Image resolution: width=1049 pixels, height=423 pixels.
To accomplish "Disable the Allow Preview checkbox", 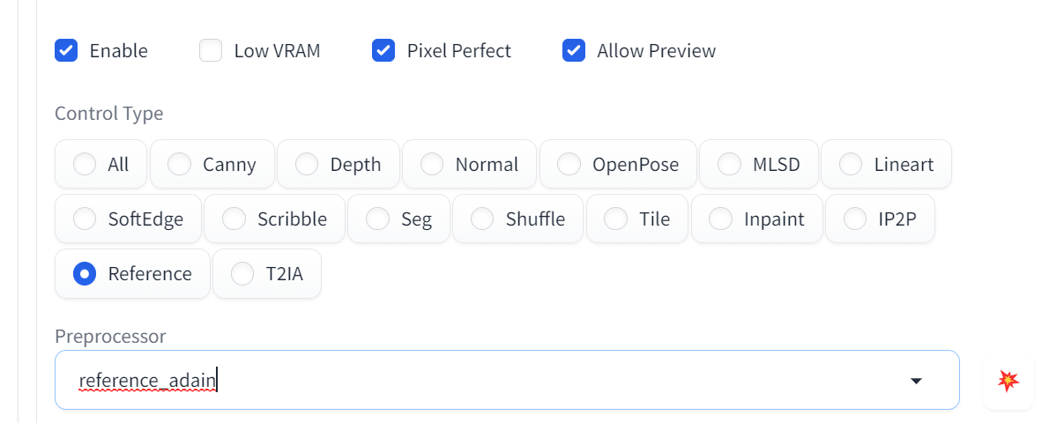I will point(574,50).
